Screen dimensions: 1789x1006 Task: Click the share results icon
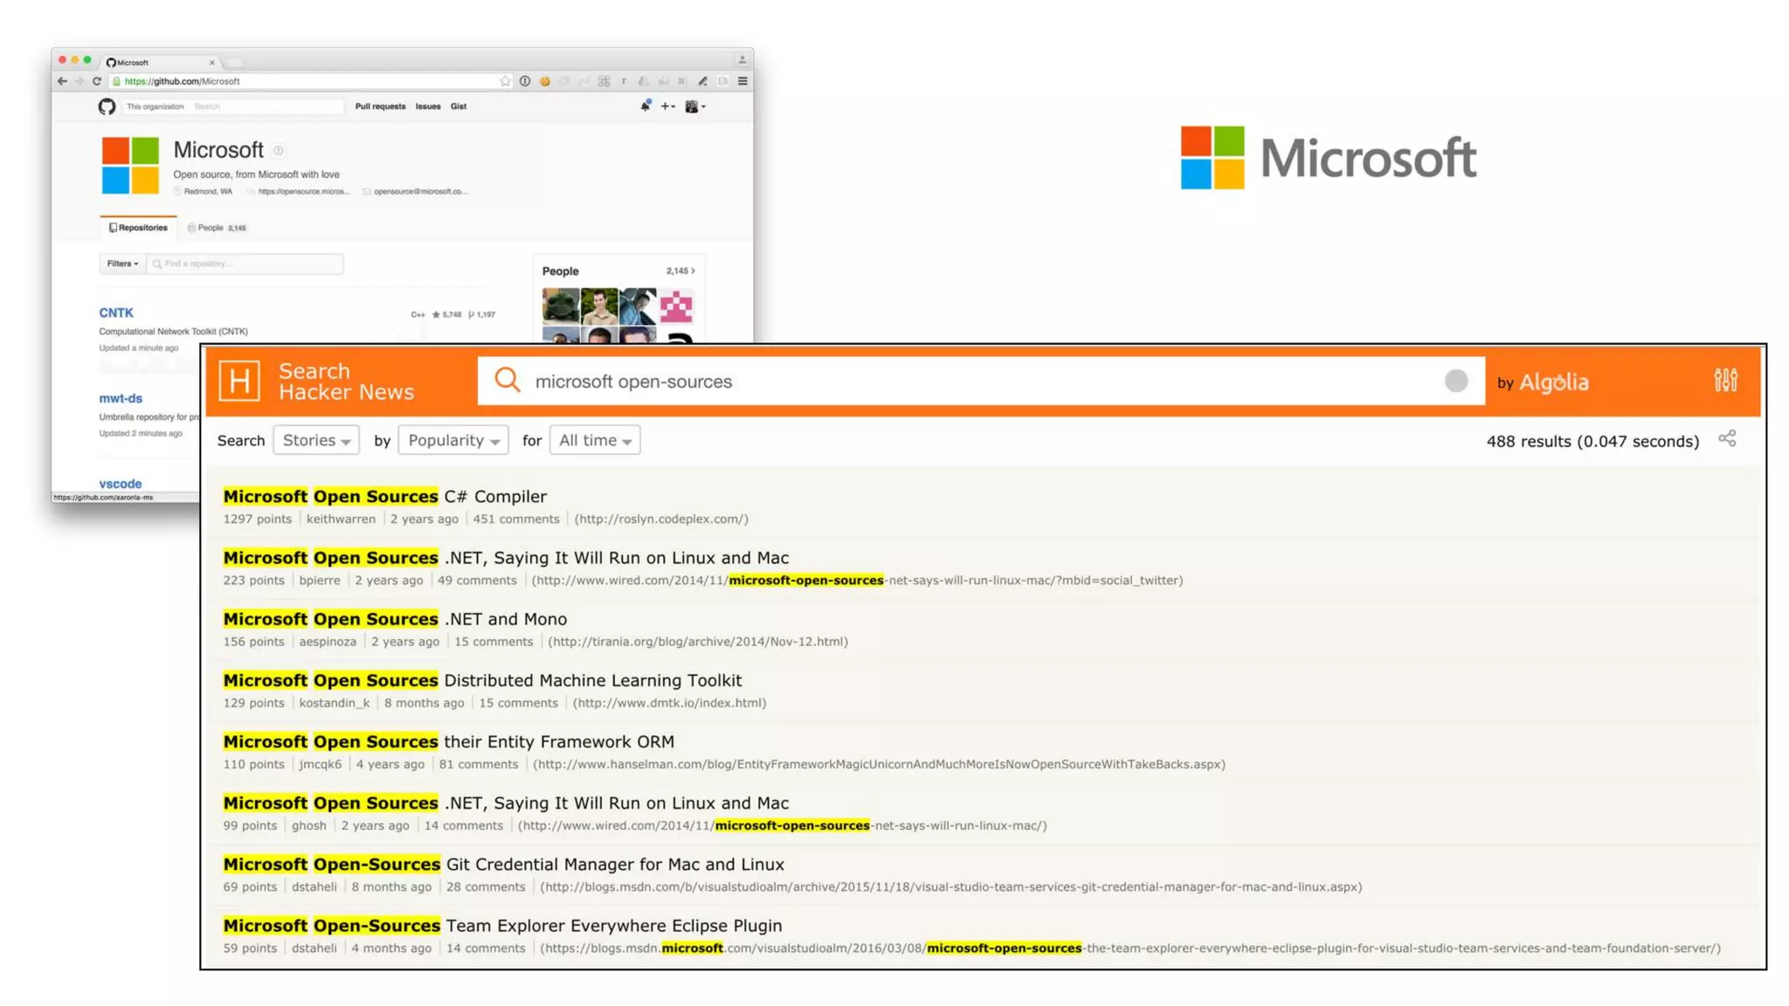[1727, 438]
